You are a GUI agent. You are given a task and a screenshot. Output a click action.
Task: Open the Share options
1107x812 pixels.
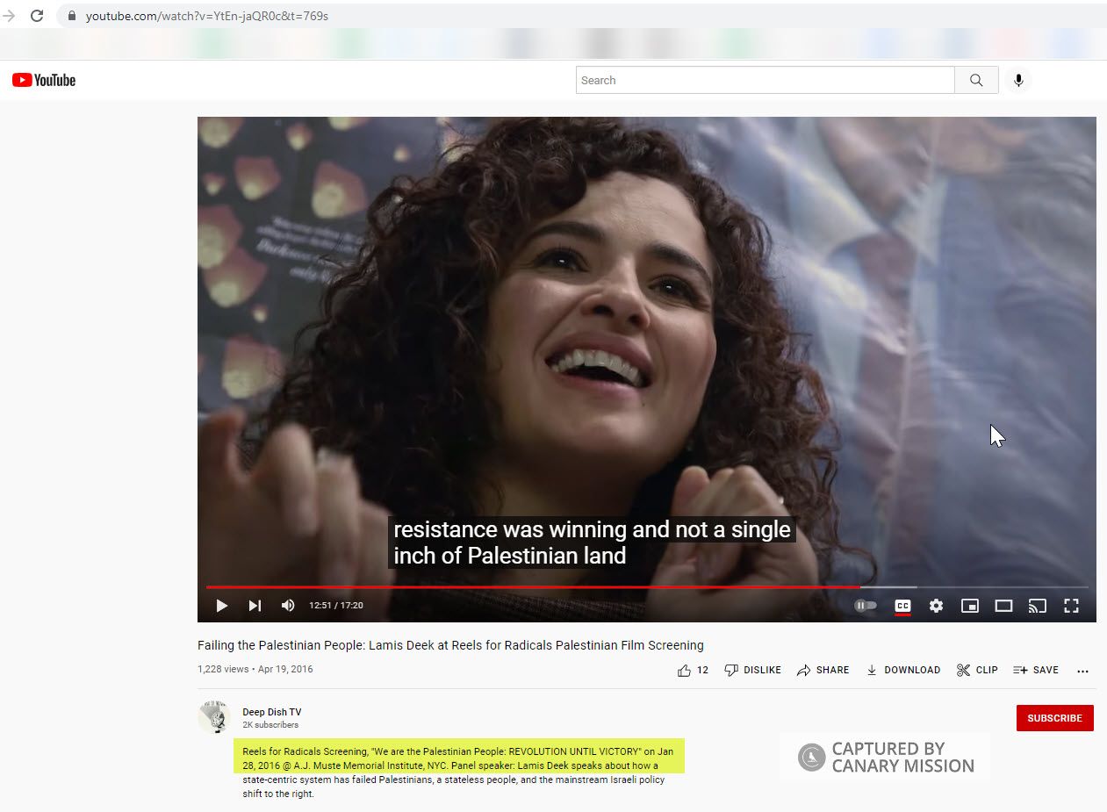pyautogui.click(x=823, y=670)
